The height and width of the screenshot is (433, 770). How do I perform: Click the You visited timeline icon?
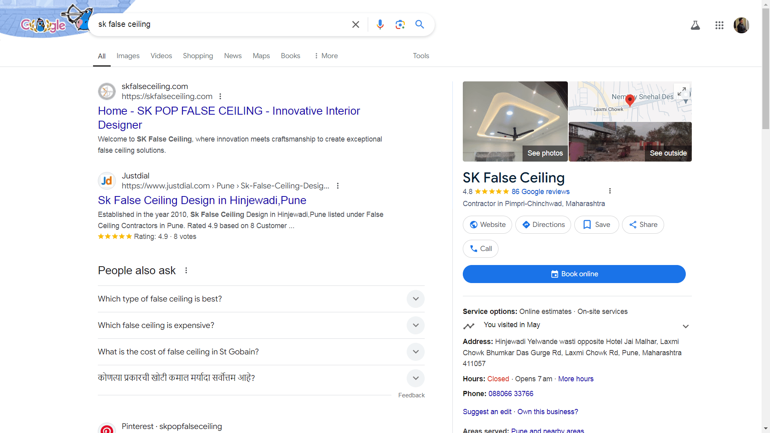(x=468, y=326)
